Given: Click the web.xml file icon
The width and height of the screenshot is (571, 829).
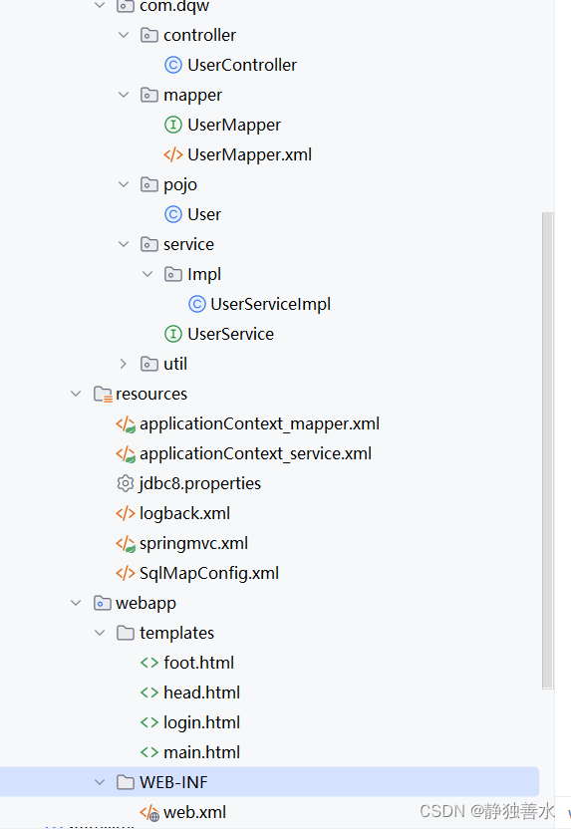Looking at the screenshot, I should point(149,813).
